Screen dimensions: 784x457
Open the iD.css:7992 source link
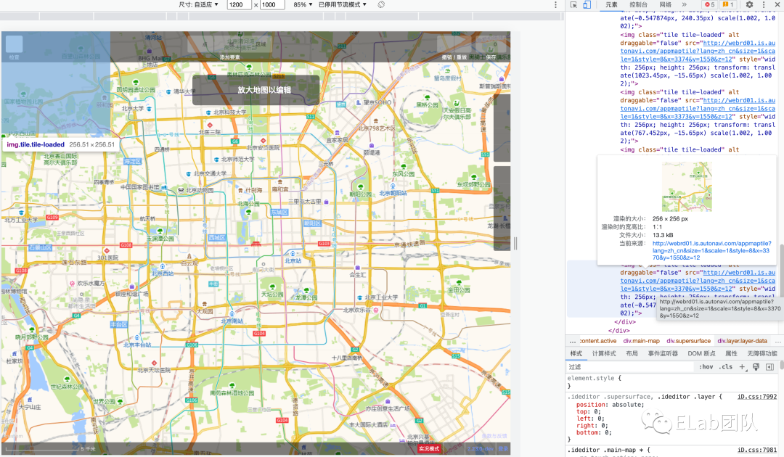pyautogui.click(x=757, y=397)
